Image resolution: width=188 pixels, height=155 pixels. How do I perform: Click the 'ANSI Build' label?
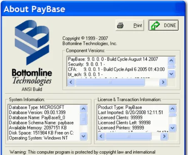32,89
